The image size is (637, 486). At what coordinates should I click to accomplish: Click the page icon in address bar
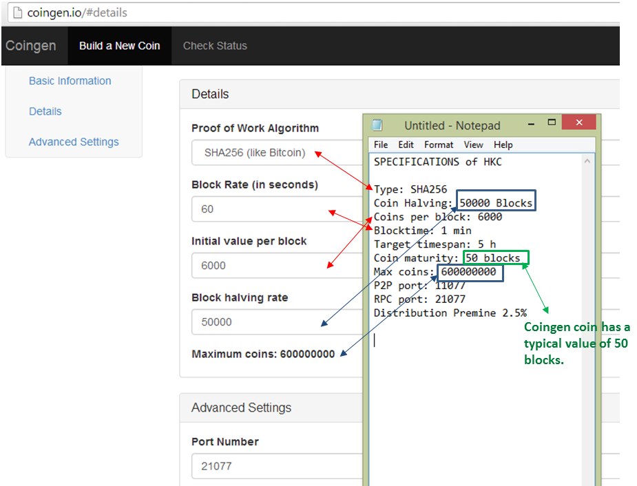17,12
